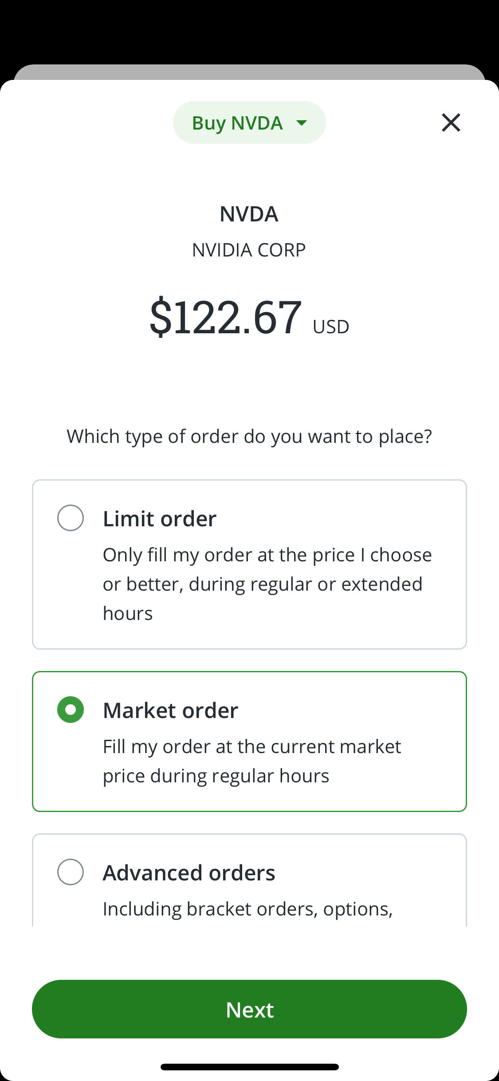Tap the grey sheet behind the modal
This screenshot has width=499, height=1081.
[x=249, y=72]
